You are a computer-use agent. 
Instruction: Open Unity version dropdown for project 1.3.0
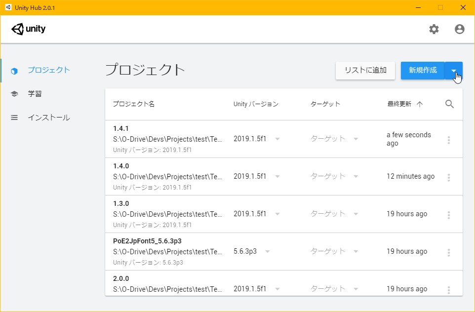coord(277,214)
